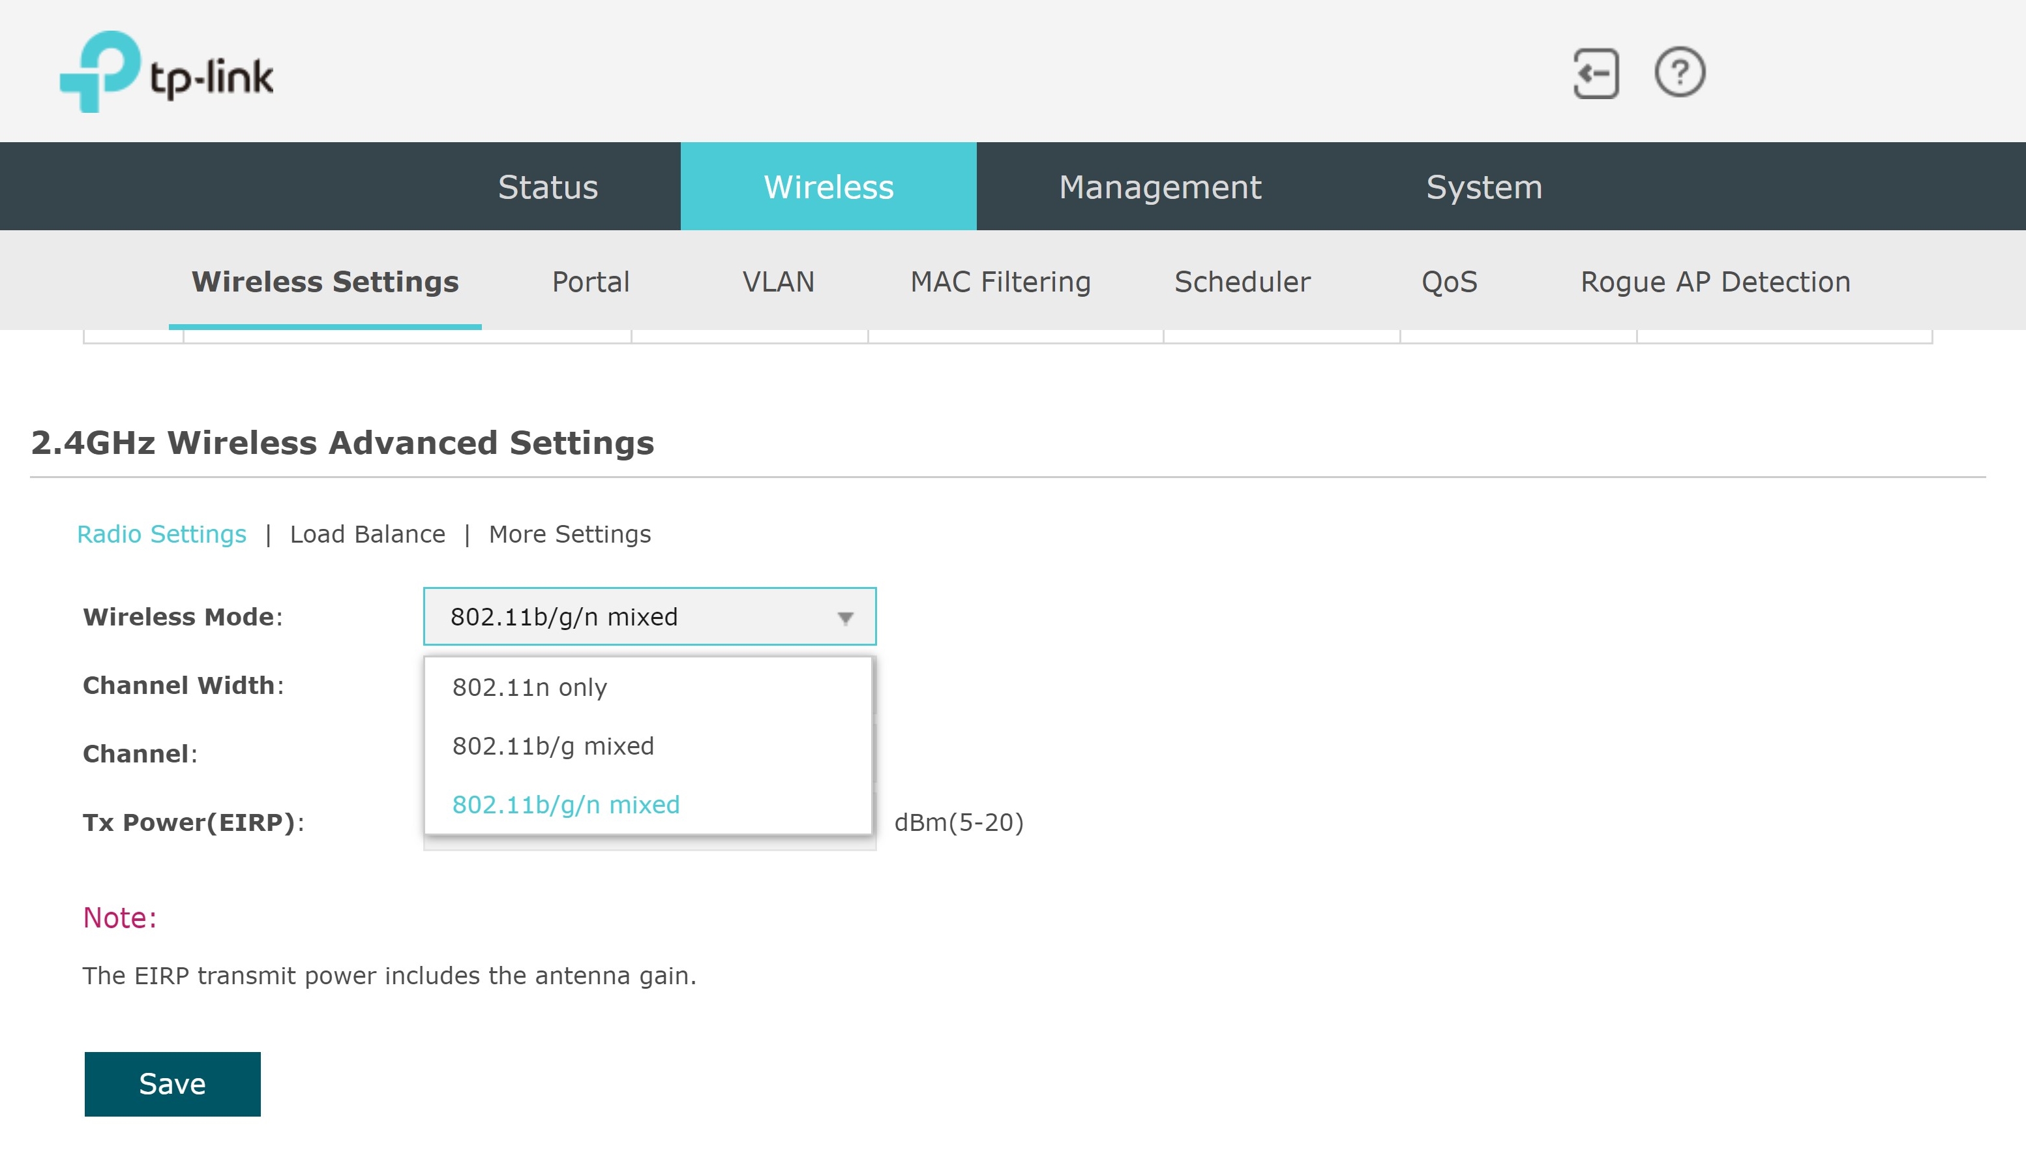Go to the System tab
The height and width of the screenshot is (1159, 2026).
pos(1483,187)
